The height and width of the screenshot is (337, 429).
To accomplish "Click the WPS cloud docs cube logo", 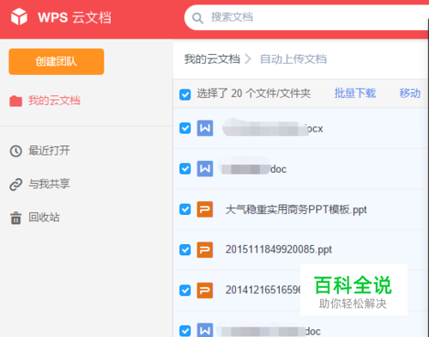I will pyautogui.click(x=19, y=16).
